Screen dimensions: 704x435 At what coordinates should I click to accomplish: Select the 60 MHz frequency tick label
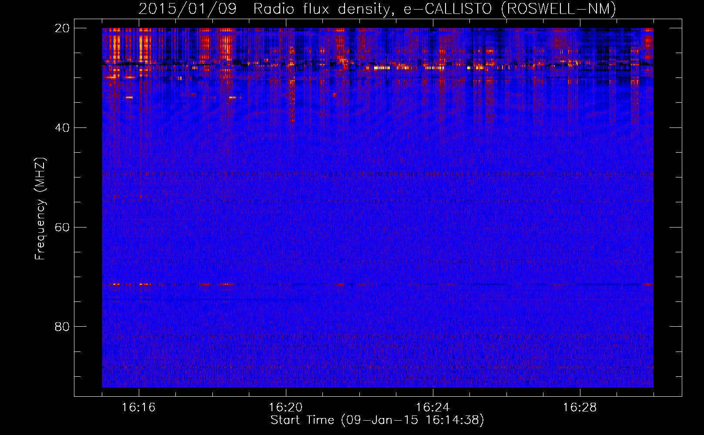point(62,228)
